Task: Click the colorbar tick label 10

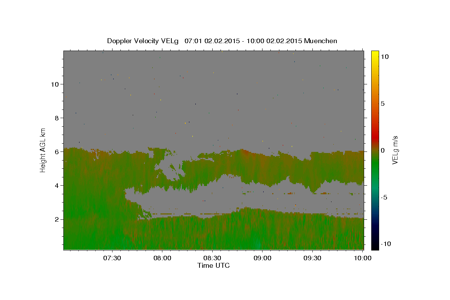Action: point(385,57)
